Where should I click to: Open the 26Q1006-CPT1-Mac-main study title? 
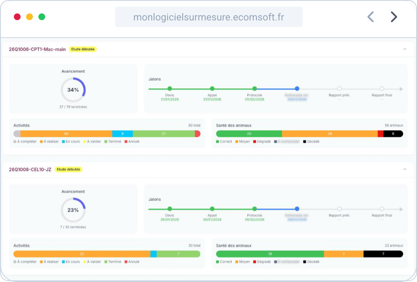click(38, 49)
